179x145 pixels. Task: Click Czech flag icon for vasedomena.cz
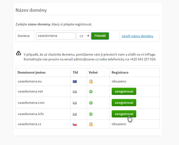click(75, 124)
